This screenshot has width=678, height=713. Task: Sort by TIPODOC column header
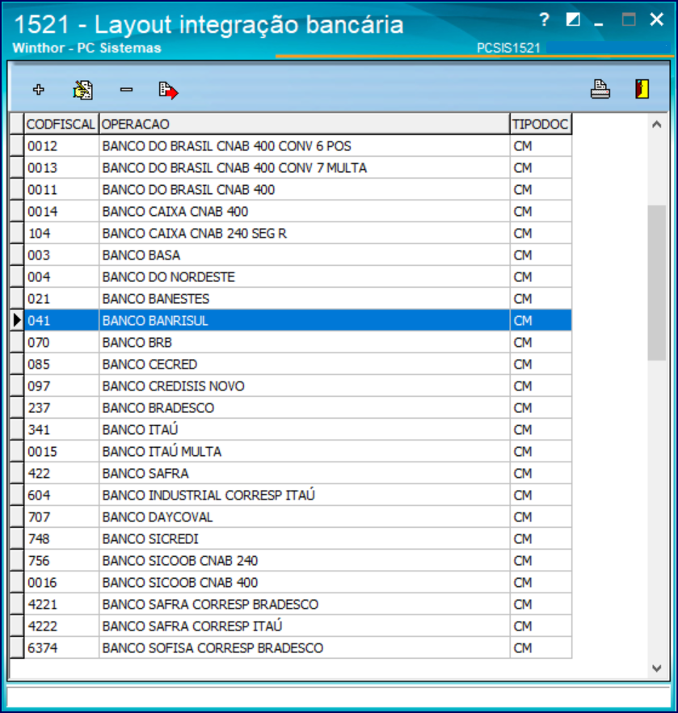pyautogui.click(x=541, y=124)
